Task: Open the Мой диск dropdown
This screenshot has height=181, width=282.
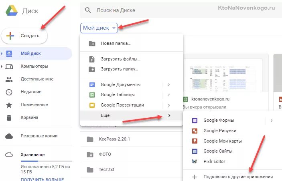Action: pyautogui.click(x=99, y=28)
